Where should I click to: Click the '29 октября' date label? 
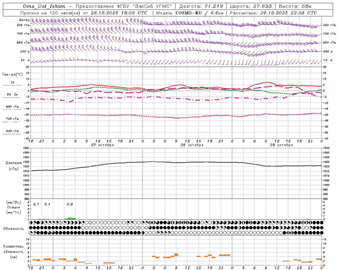[281, 145]
